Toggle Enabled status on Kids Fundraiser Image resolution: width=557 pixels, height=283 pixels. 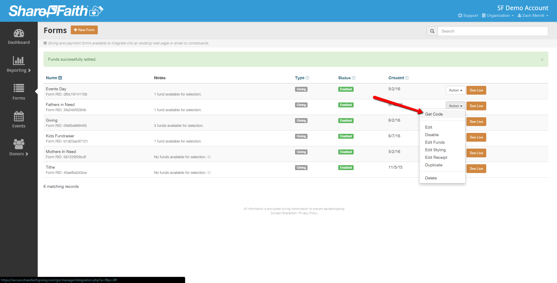(x=346, y=136)
